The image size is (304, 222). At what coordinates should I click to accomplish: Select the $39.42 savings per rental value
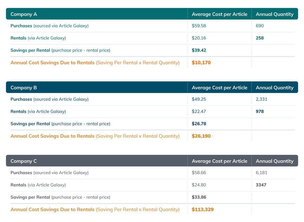pyautogui.click(x=199, y=50)
